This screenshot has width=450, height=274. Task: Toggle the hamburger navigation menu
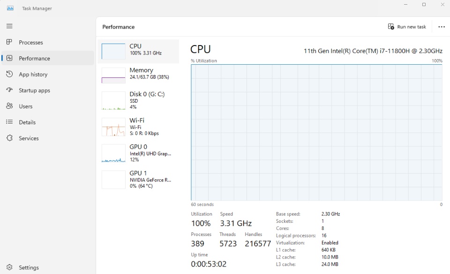click(x=9, y=26)
